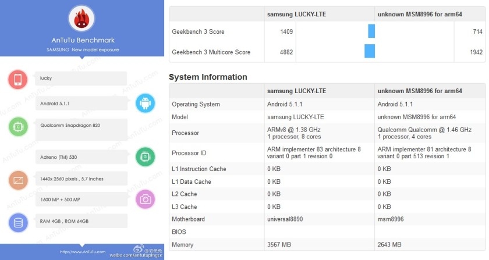Click the 'Geekbench 3 Score' row label
Screen dimensions: 489x260
click(x=198, y=31)
